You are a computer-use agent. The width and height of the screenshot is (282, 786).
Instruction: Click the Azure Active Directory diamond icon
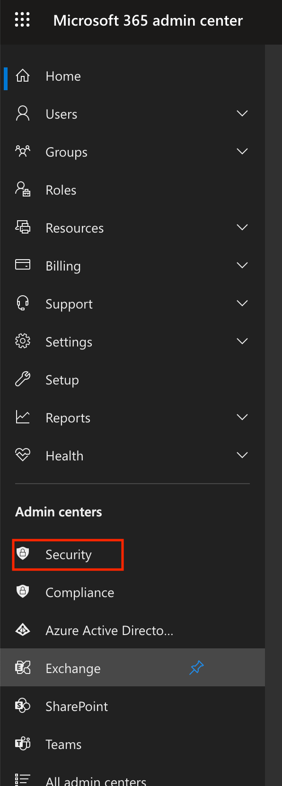(23, 630)
